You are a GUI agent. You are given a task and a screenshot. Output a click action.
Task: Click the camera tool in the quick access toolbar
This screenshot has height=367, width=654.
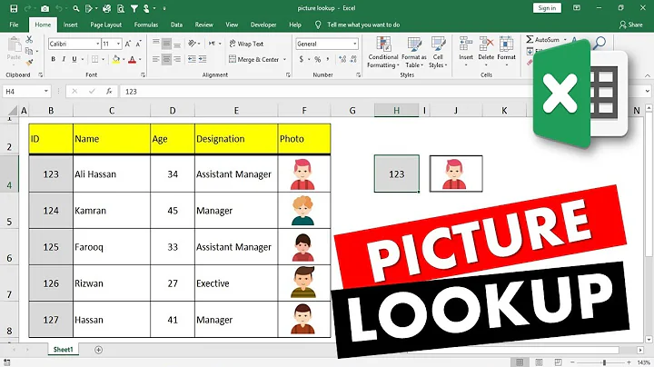coord(45,8)
